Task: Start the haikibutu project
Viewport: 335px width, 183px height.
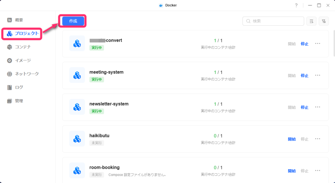Action: (291, 139)
